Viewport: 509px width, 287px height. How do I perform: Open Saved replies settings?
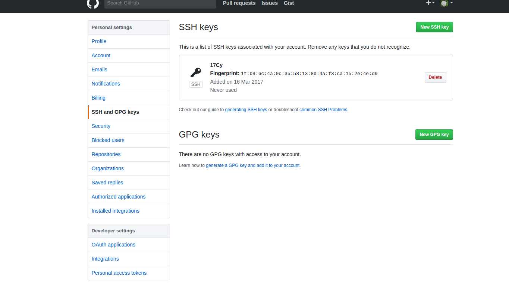tap(129, 183)
